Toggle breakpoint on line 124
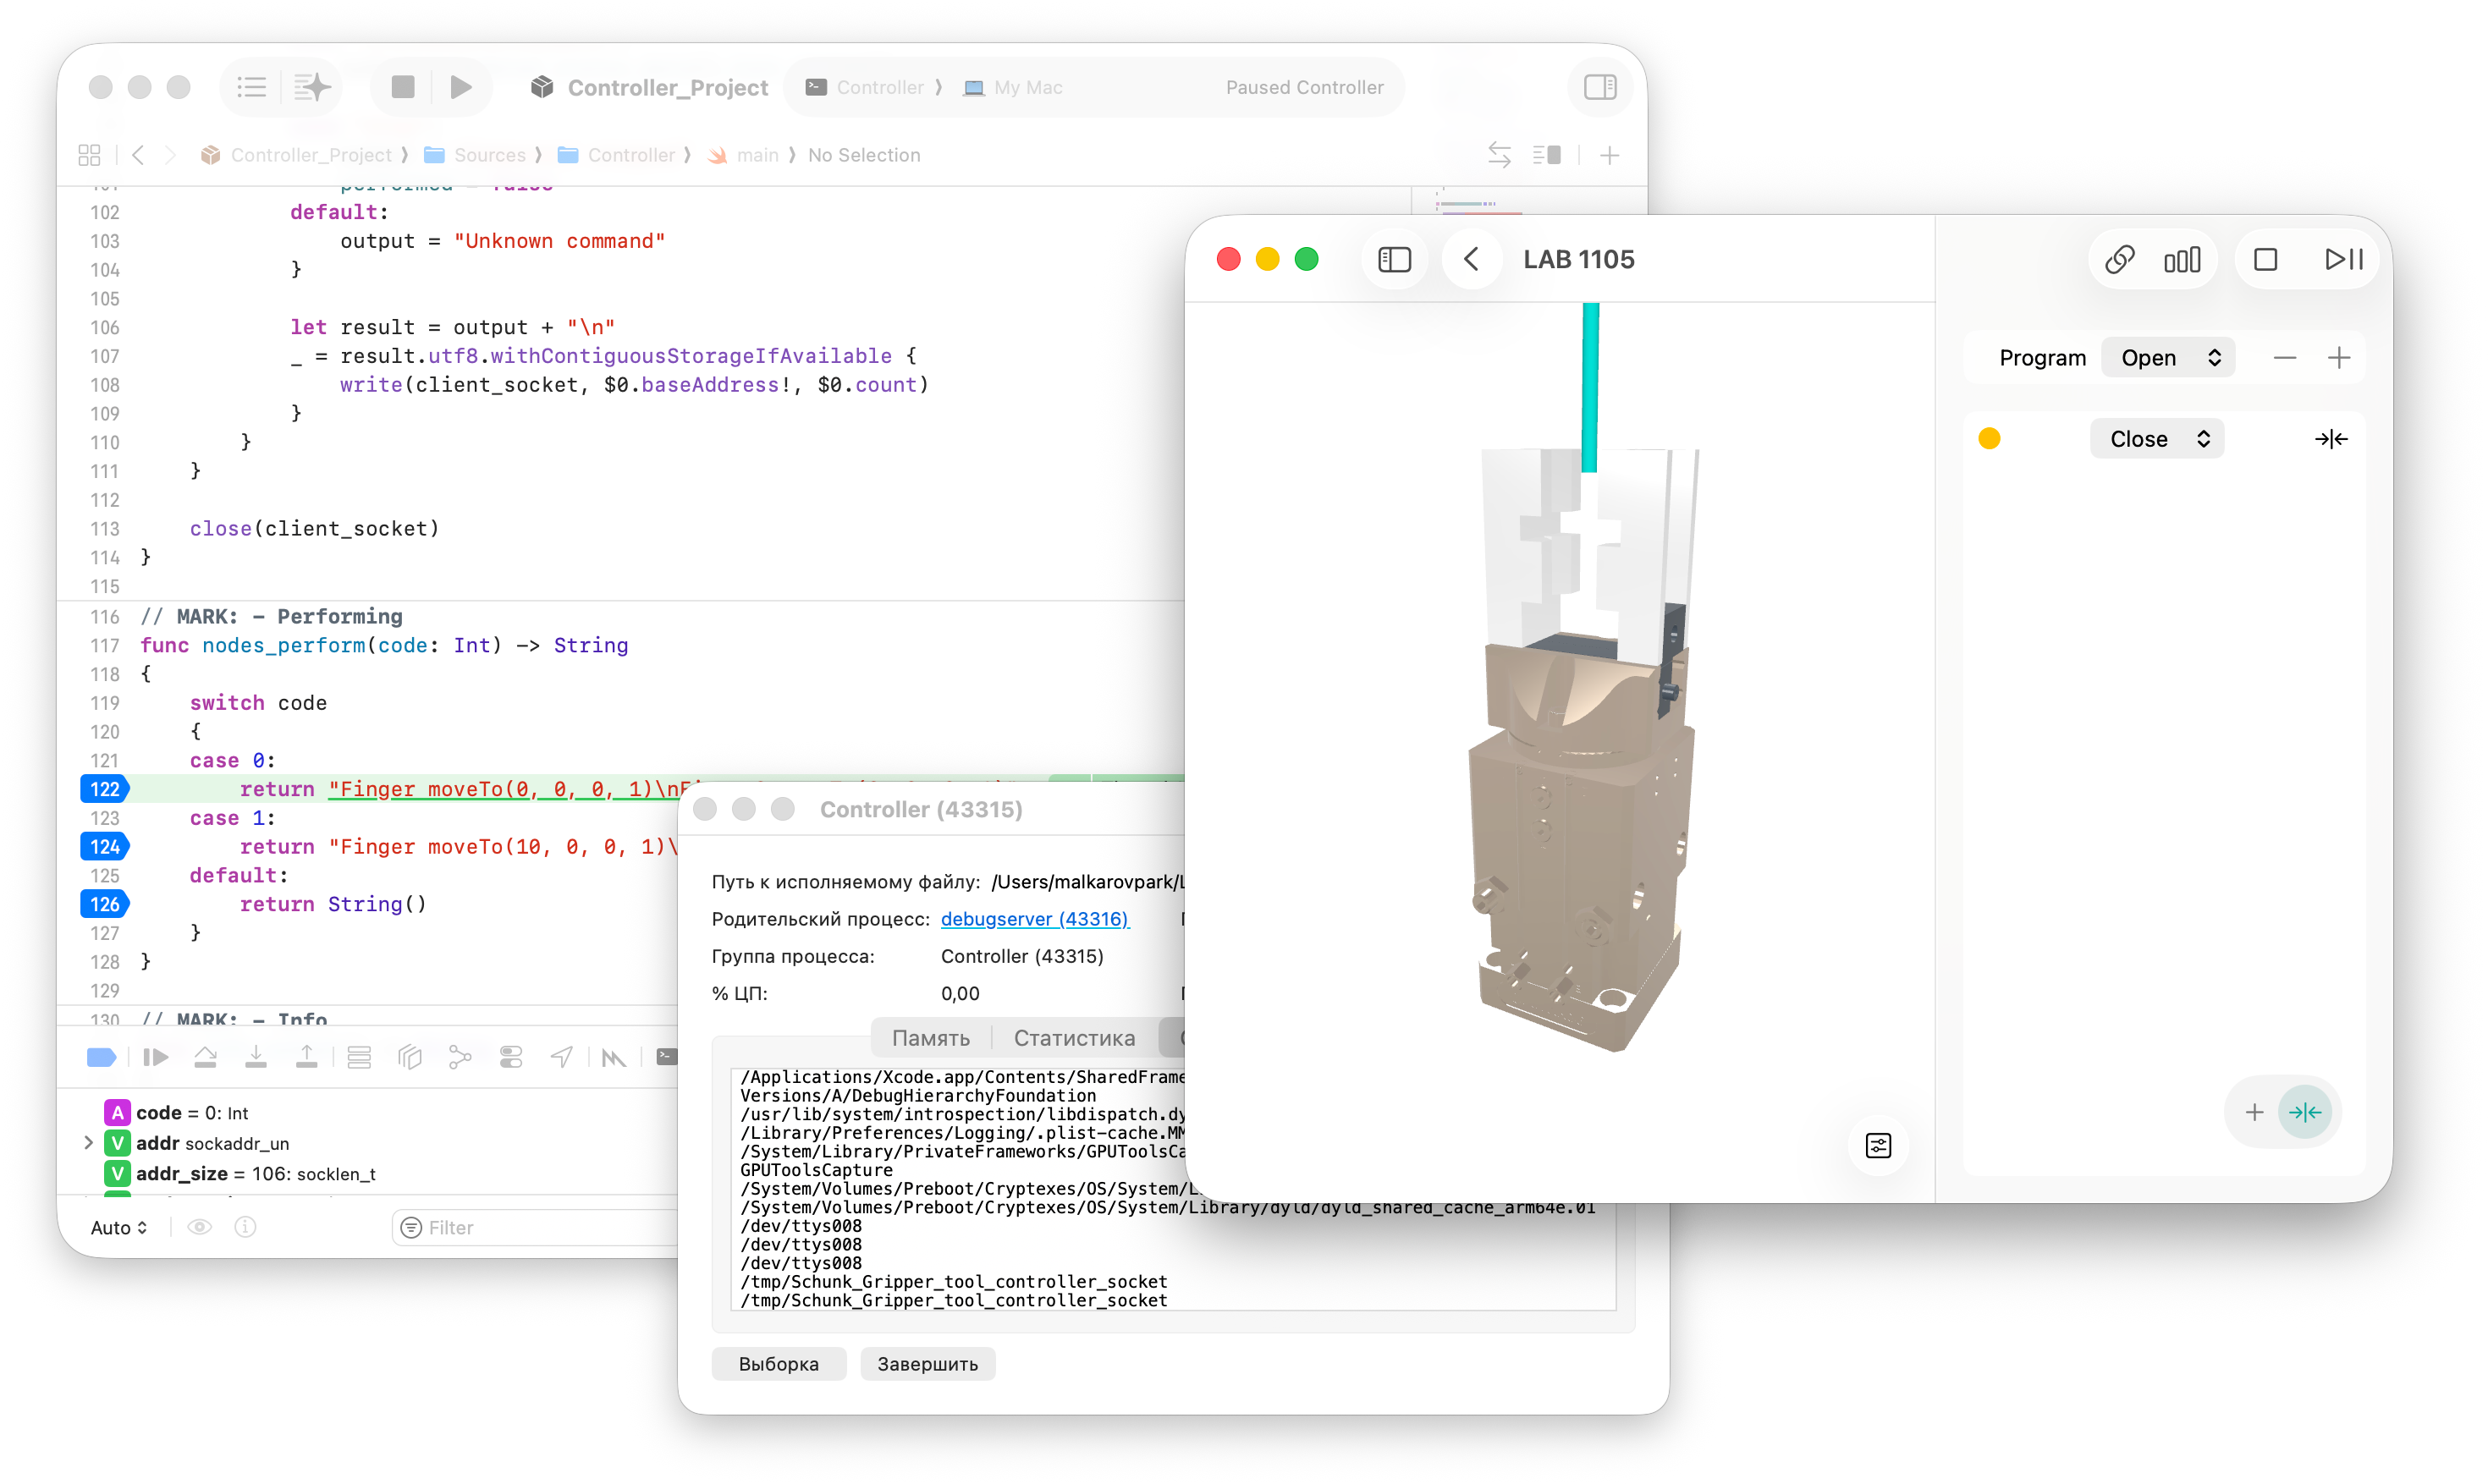The width and height of the screenshot is (2488, 1484). pos(104,846)
